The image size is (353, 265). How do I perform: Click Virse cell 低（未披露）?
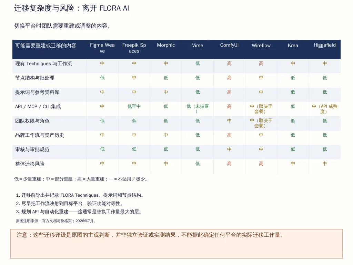[x=198, y=109]
